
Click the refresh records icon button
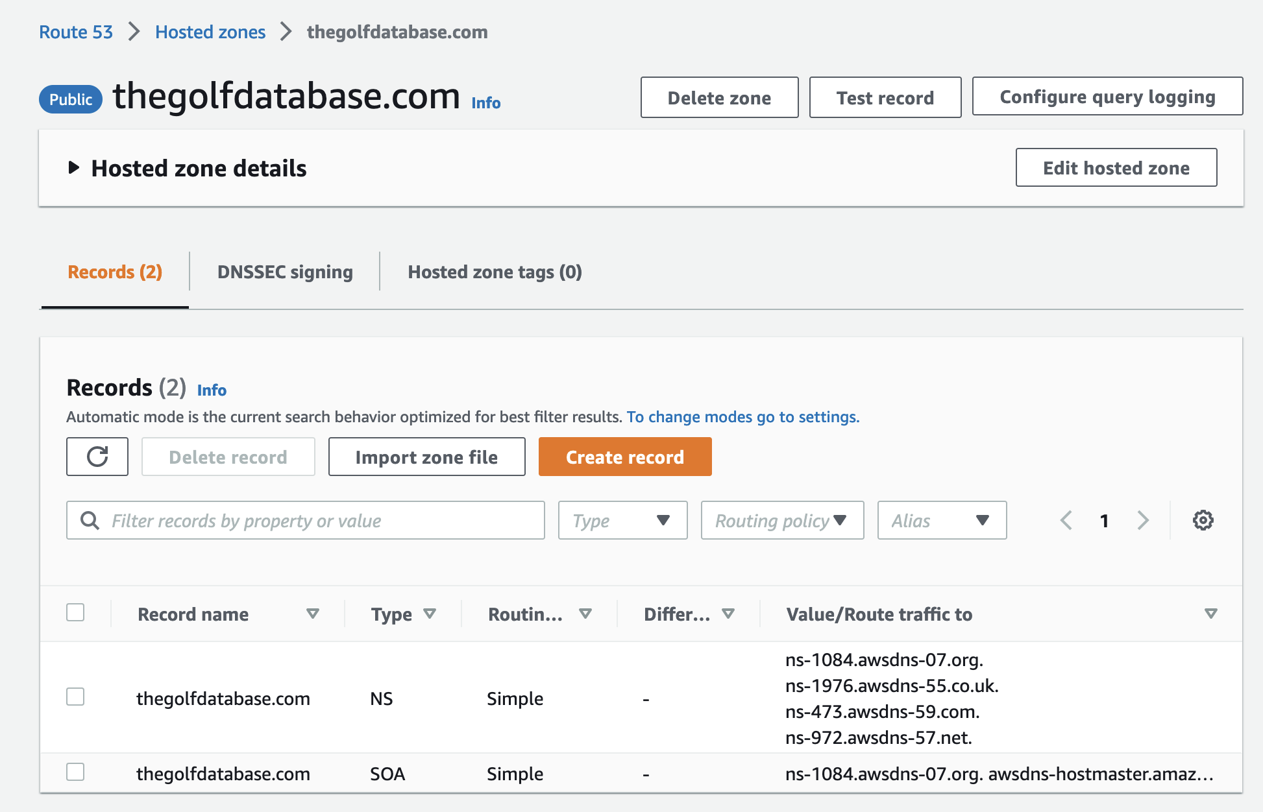[x=97, y=457]
